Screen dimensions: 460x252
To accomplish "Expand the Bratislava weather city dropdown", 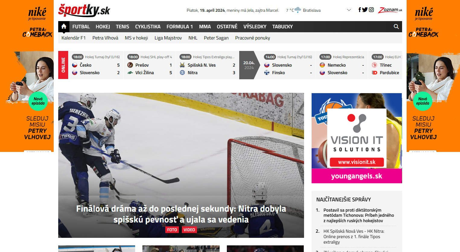I will coord(349,10).
